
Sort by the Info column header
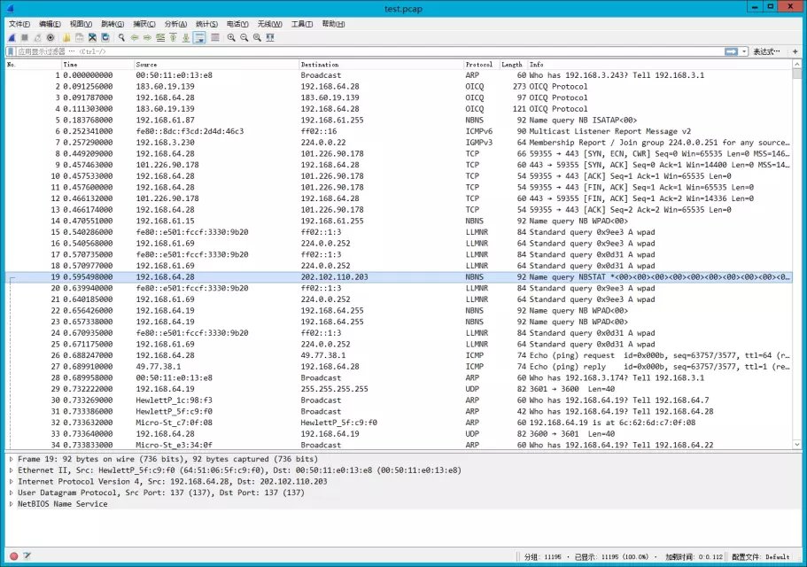pos(660,65)
